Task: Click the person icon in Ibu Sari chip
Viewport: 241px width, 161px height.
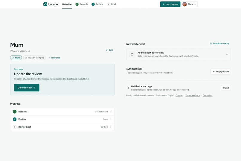Action: (x=26, y=58)
